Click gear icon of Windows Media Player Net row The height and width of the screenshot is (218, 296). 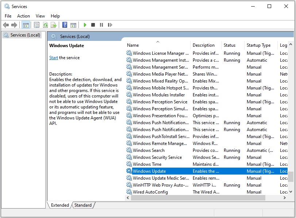(x=129, y=74)
